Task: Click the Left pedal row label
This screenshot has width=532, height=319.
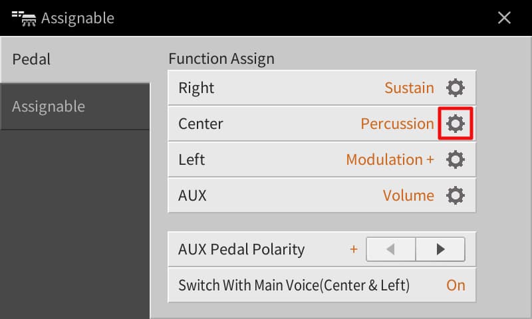Action: coord(192,159)
